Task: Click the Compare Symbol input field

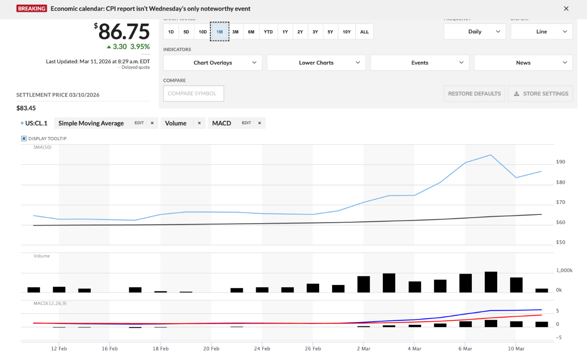Action: [194, 93]
